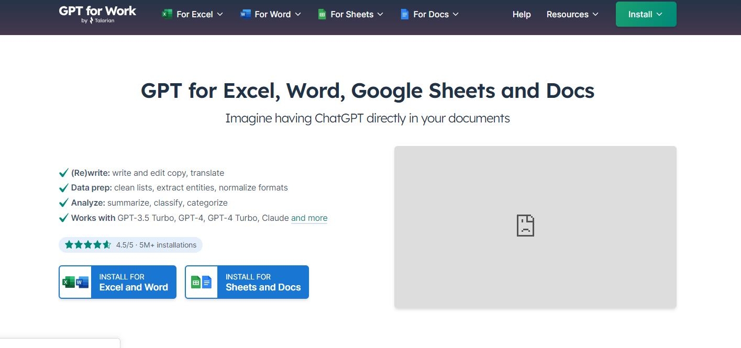
Task: Click the checkmark beside Data prep
Action: point(64,187)
